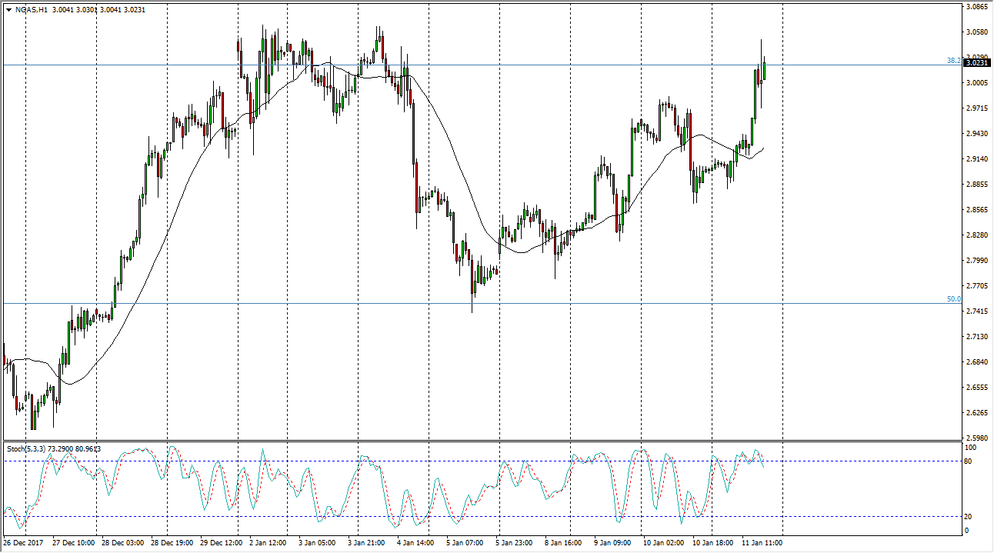Select the 50.0 Fibonacci level label
994x553 pixels.
(x=953, y=299)
